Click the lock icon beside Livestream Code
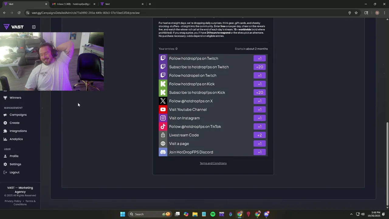Viewport: 389px width, 219px height. pyautogui.click(x=163, y=135)
